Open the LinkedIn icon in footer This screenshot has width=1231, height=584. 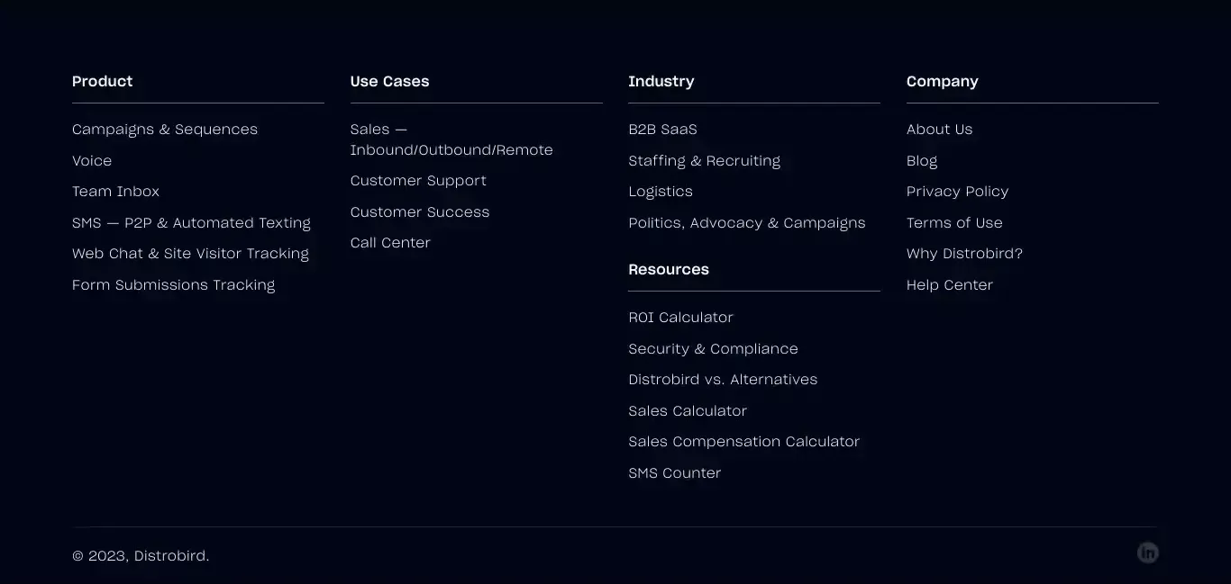(x=1147, y=553)
